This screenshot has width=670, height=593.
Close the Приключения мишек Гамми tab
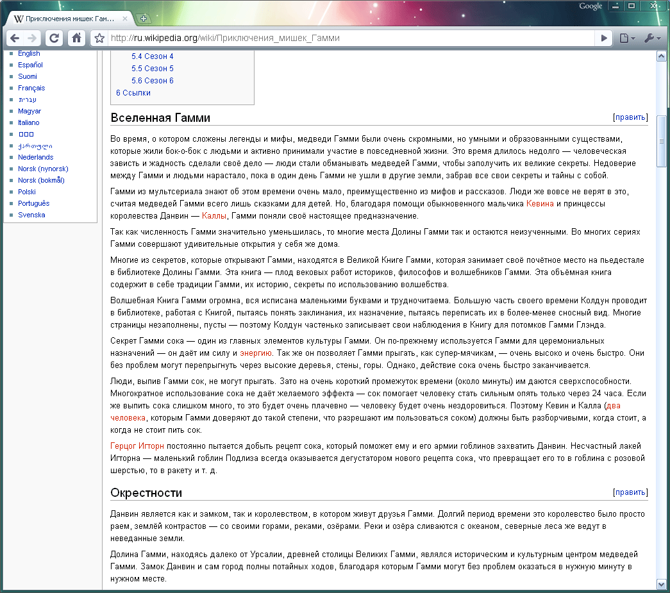pos(125,19)
